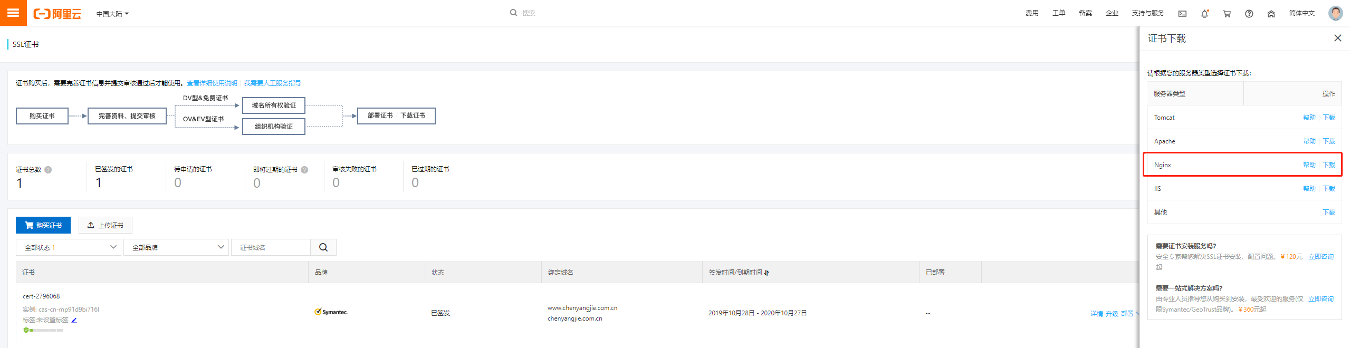1350x348 pixels.
Task: Switch language via 简体中文
Action: [1302, 13]
